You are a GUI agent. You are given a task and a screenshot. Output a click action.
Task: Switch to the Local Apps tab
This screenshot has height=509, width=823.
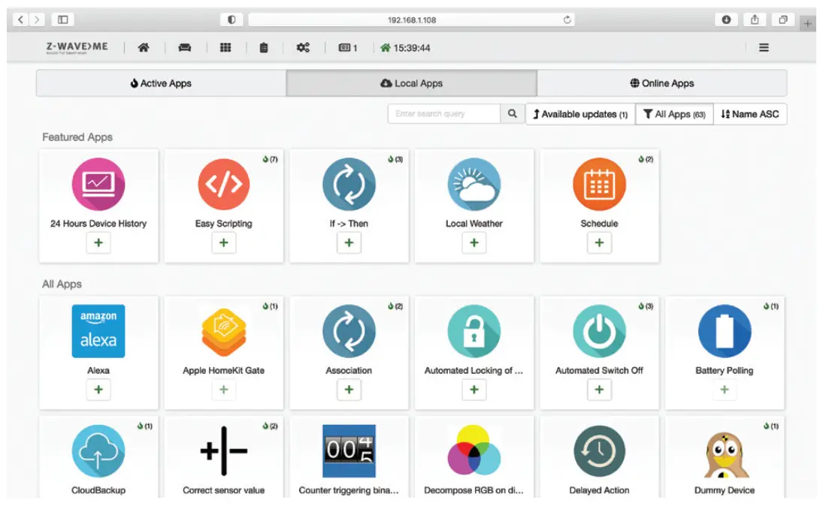click(x=412, y=83)
